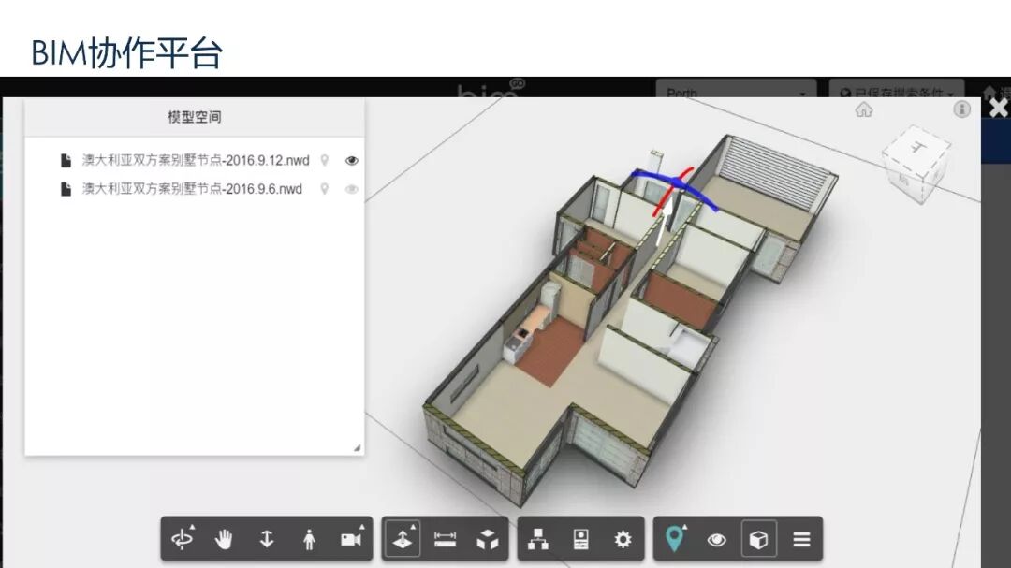Click the teal location pin tool
The image size is (1011, 568).
point(674,538)
